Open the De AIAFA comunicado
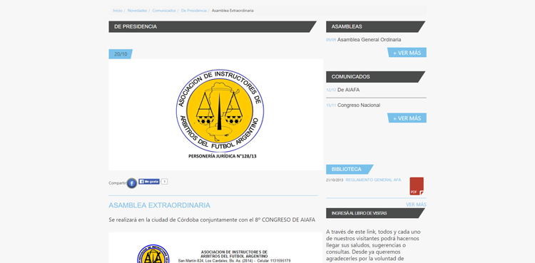The width and height of the screenshot is (535, 263). click(348, 90)
